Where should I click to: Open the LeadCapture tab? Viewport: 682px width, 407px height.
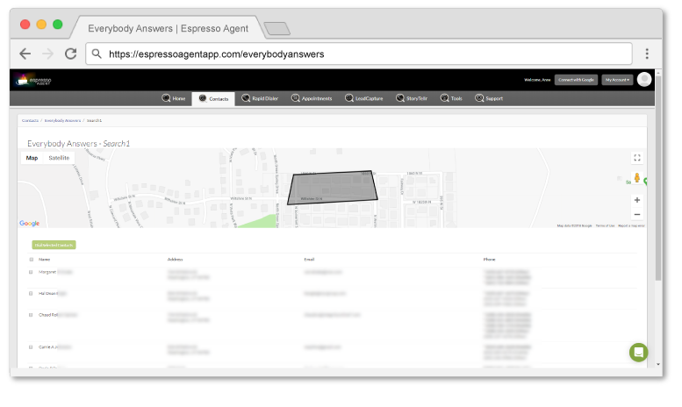coord(363,98)
